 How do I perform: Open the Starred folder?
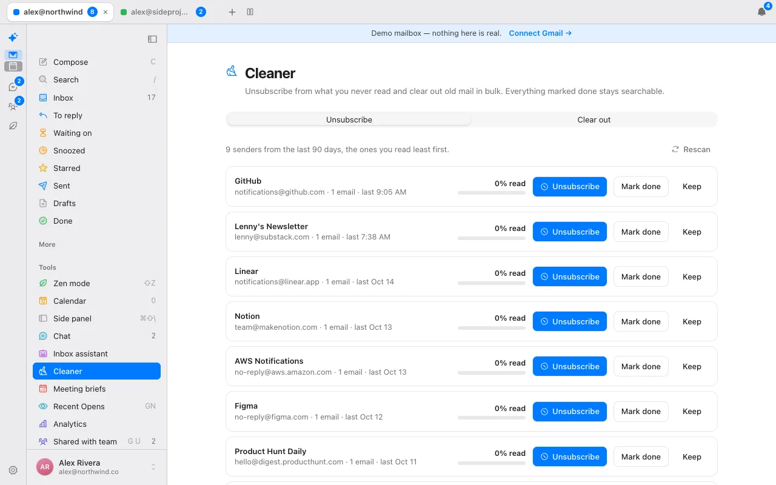click(97, 168)
